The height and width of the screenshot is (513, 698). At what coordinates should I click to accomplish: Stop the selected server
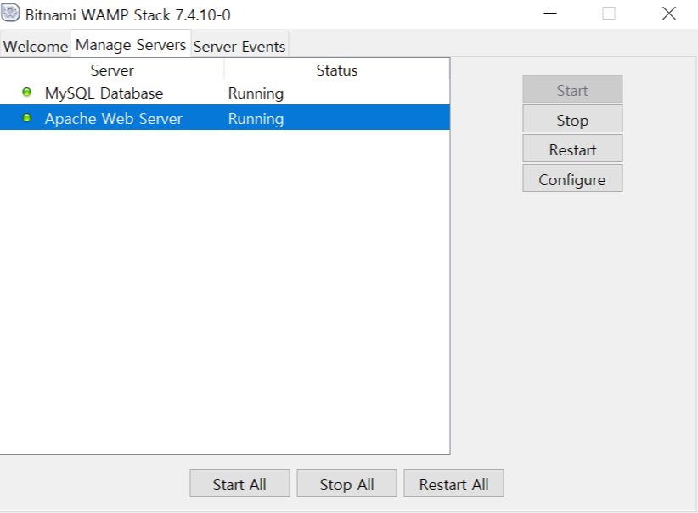coord(572,120)
